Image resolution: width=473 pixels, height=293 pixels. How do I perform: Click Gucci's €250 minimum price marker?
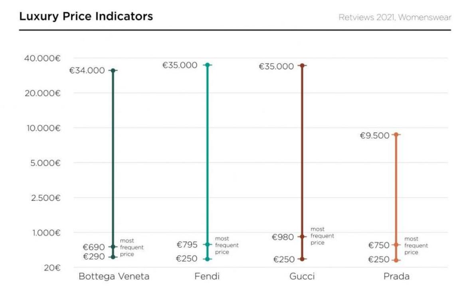[302, 259]
